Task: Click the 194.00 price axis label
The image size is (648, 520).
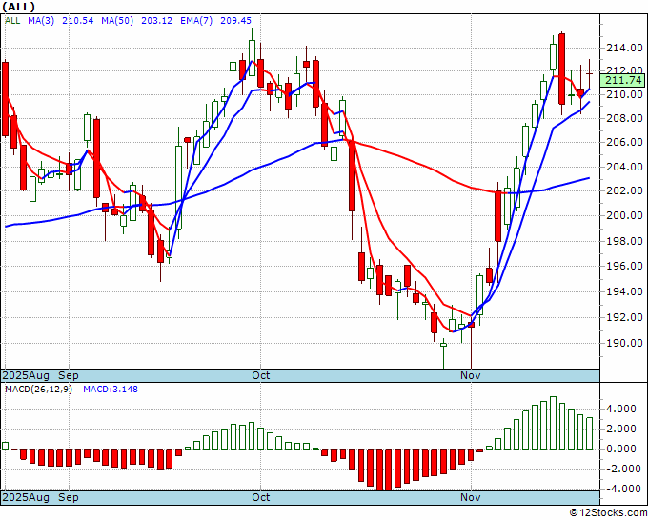Action: tap(624, 292)
